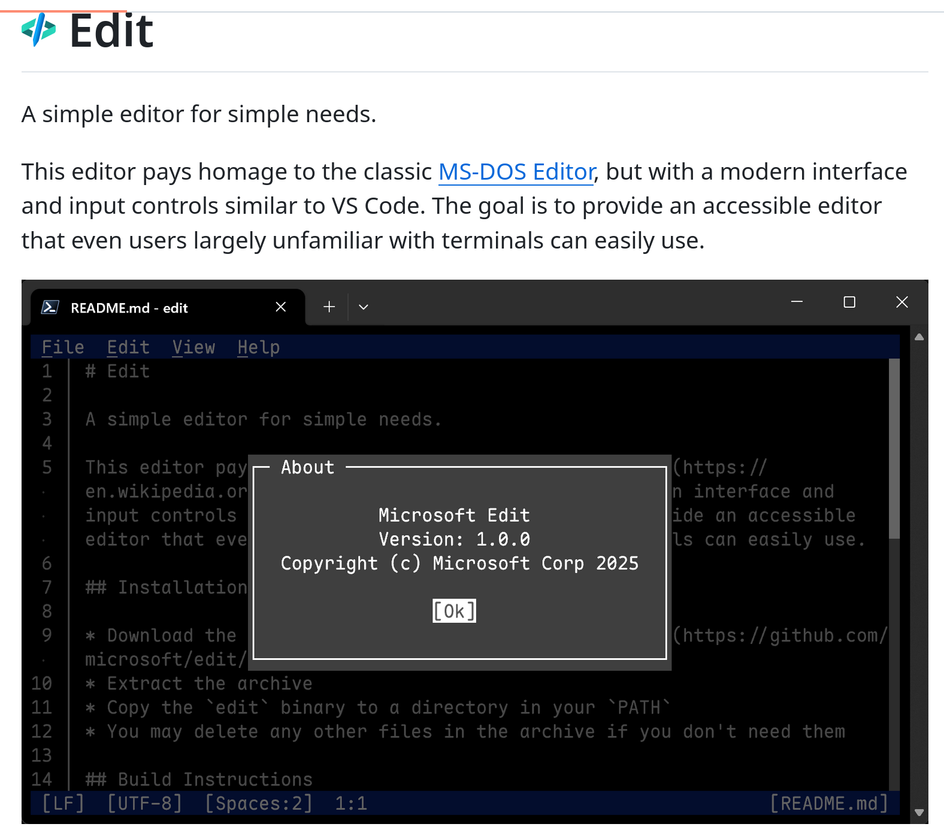Click the editor vertical scrollbar thumb
Viewport: 944px width, 839px height.
coord(894,449)
